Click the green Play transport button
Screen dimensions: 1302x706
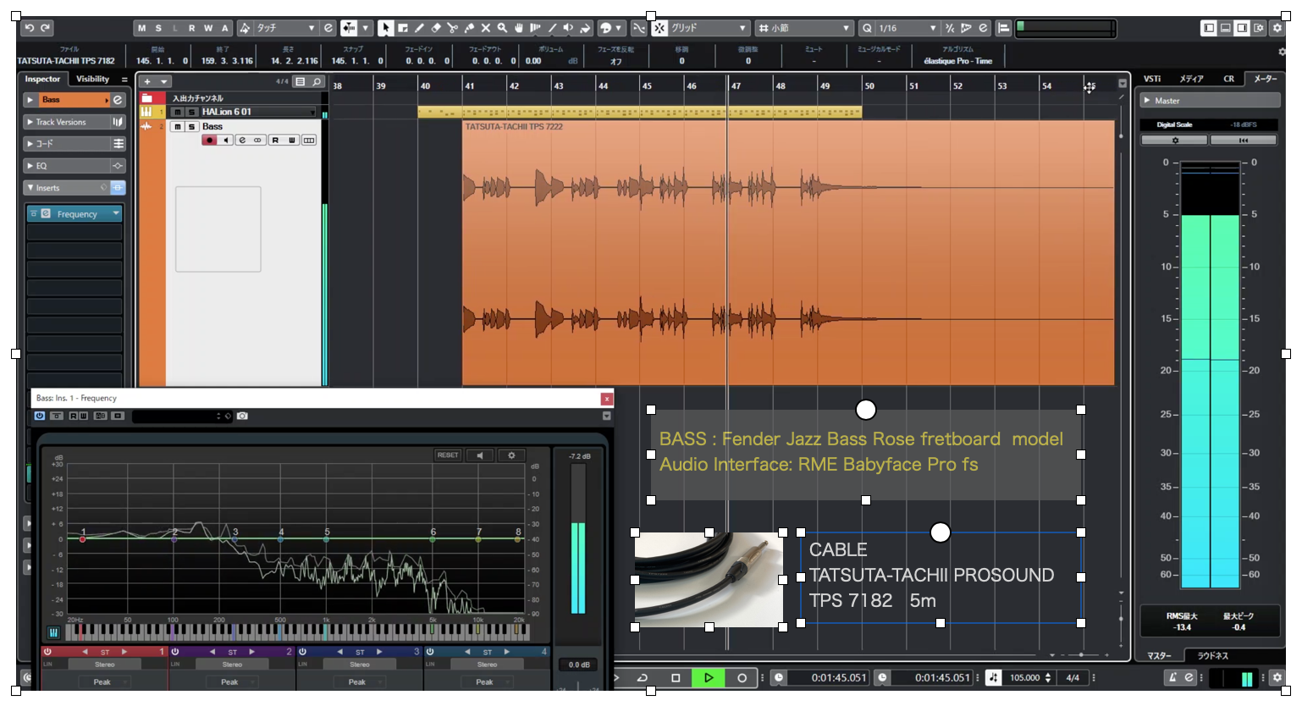(709, 677)
